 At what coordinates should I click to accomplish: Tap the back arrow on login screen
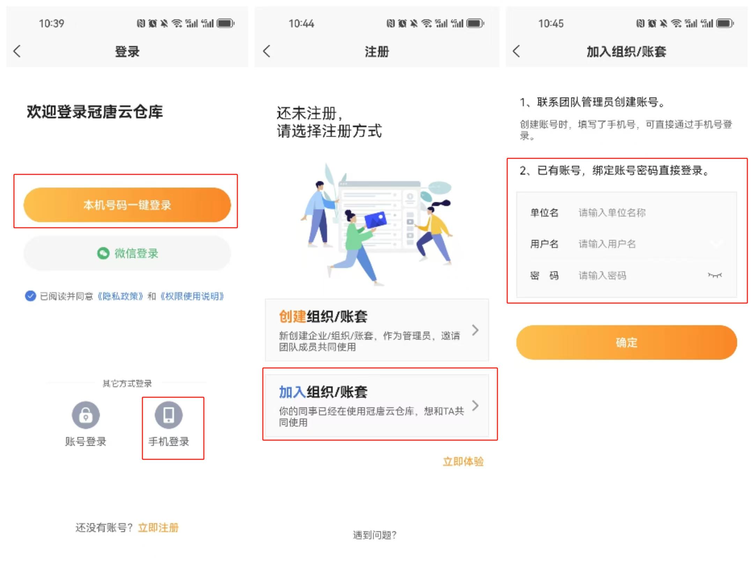(17, 51)
